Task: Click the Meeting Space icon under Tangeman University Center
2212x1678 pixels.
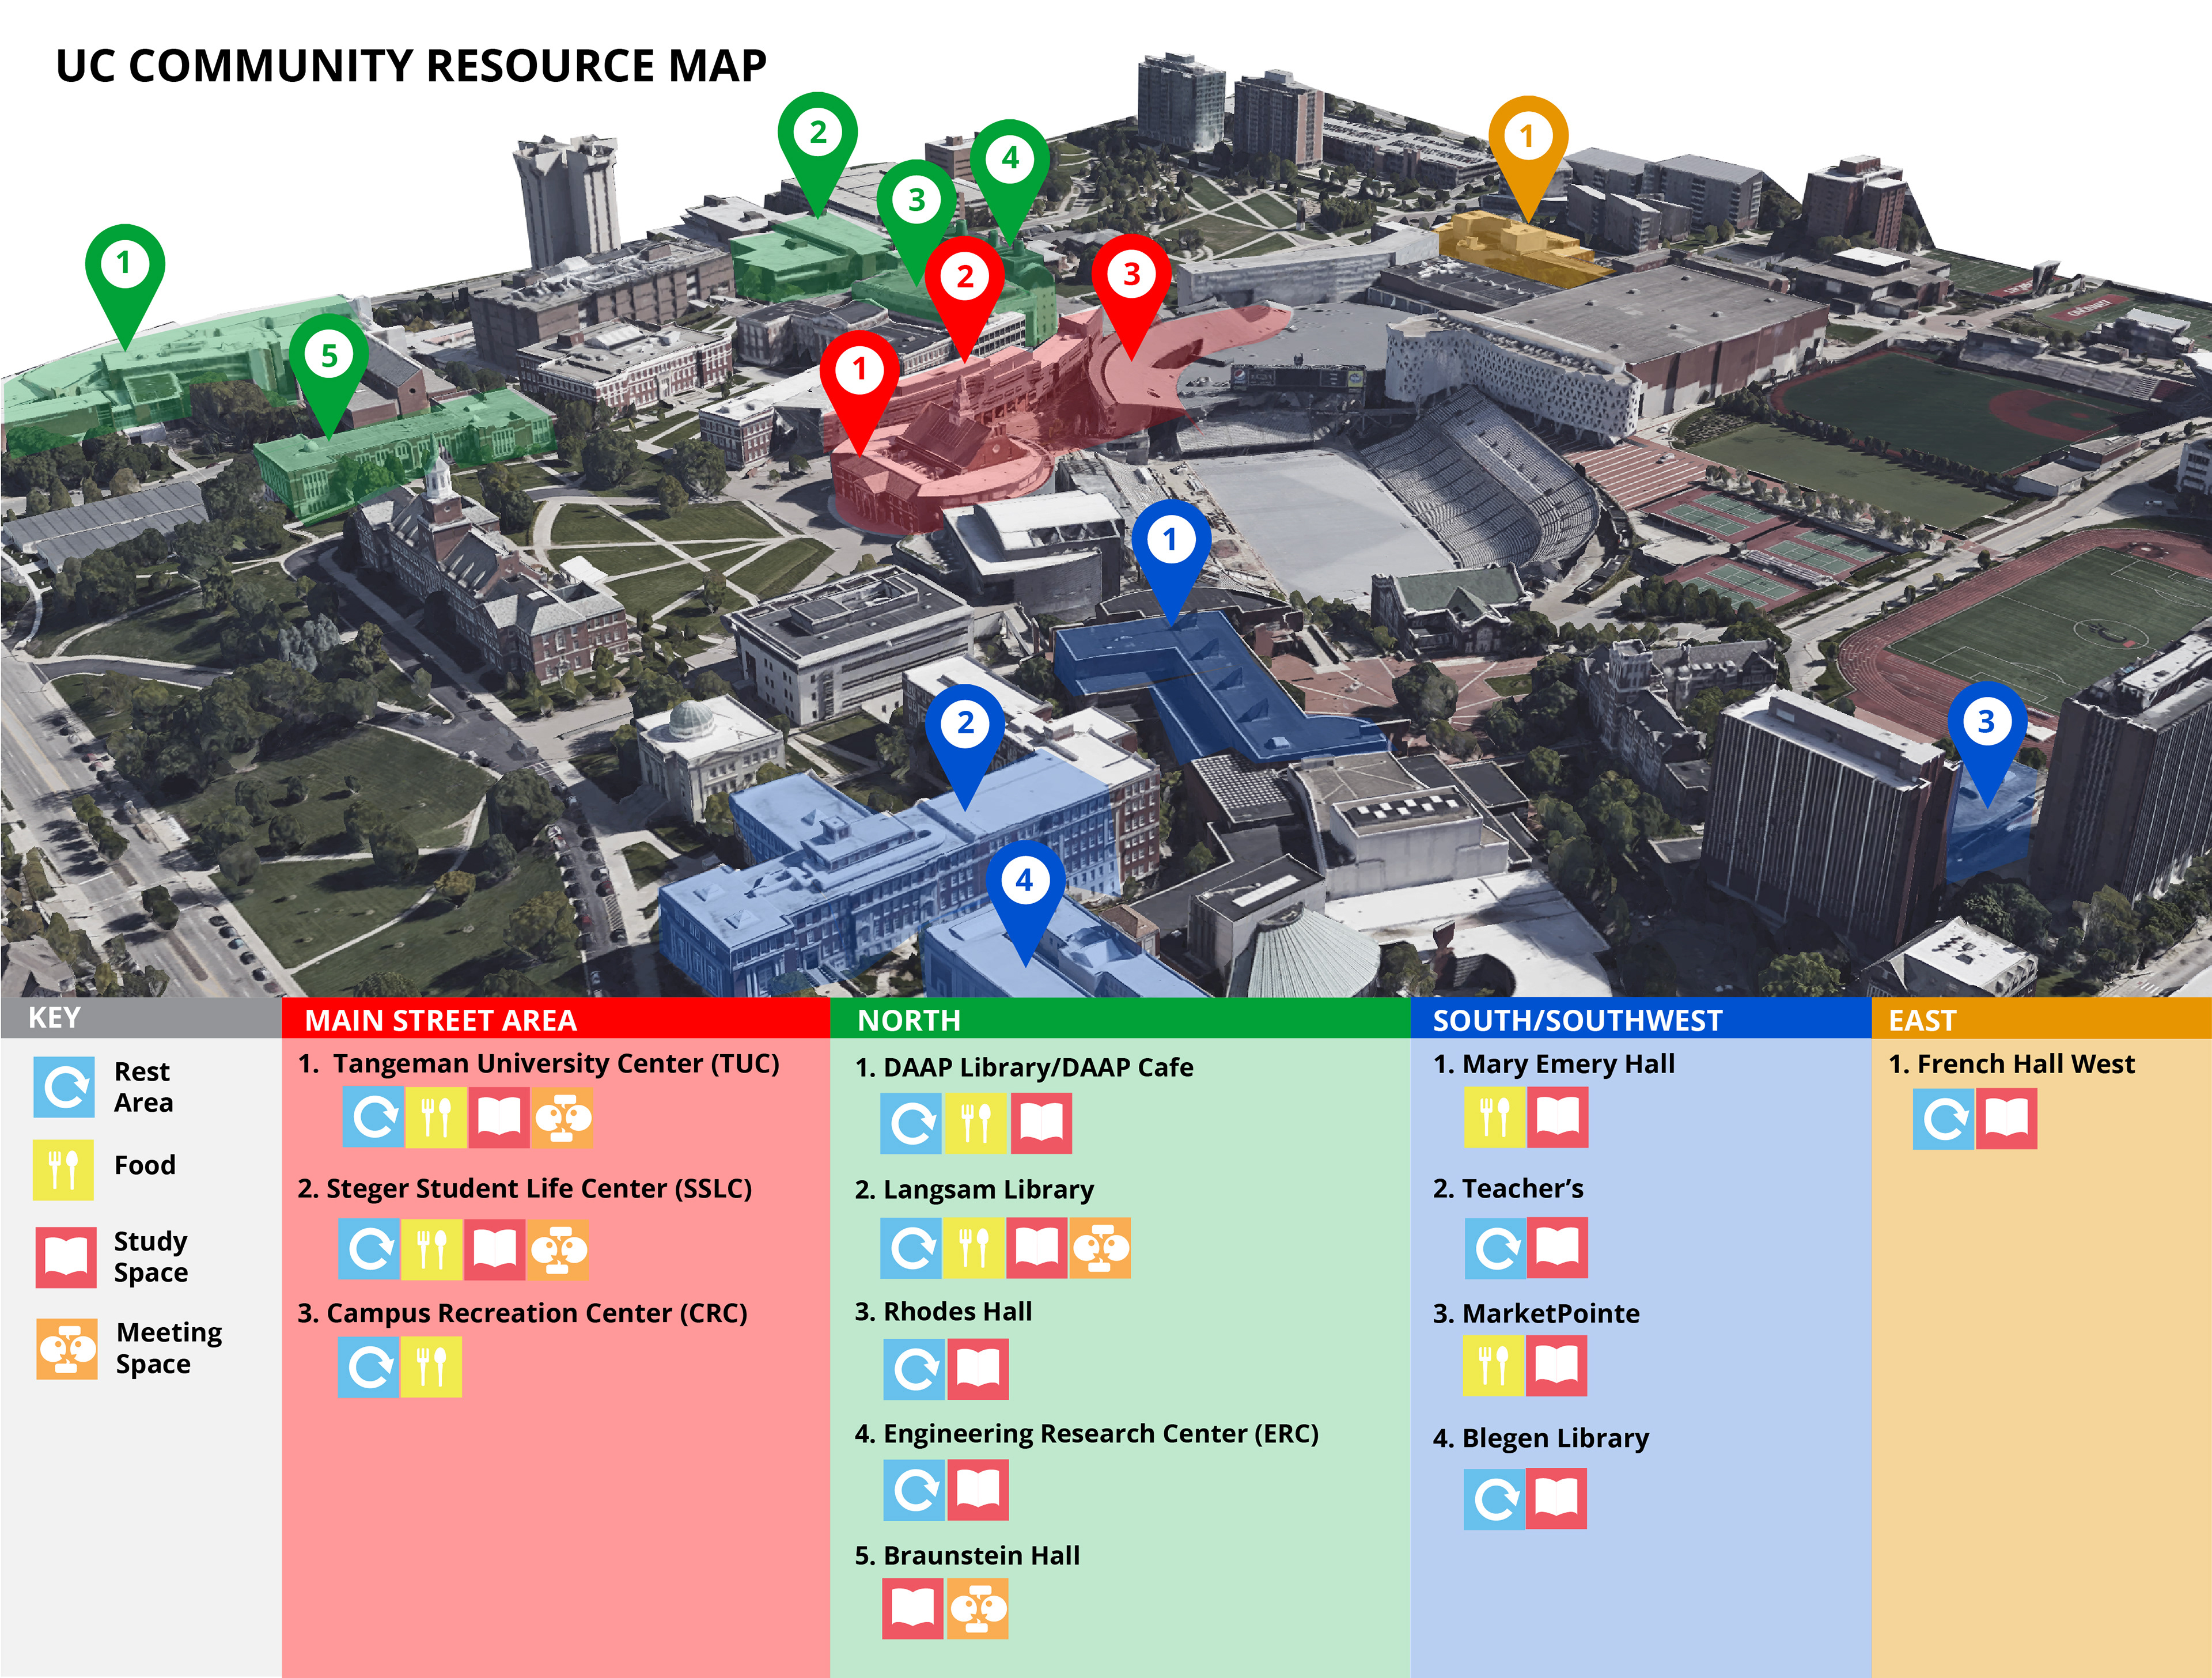Action: point(562,1118)
